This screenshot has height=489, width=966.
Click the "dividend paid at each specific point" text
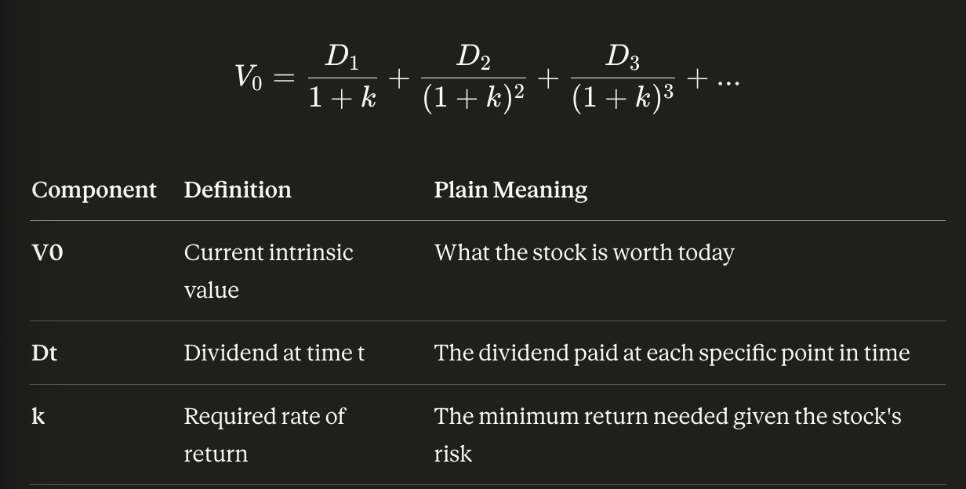pos(671,353)
